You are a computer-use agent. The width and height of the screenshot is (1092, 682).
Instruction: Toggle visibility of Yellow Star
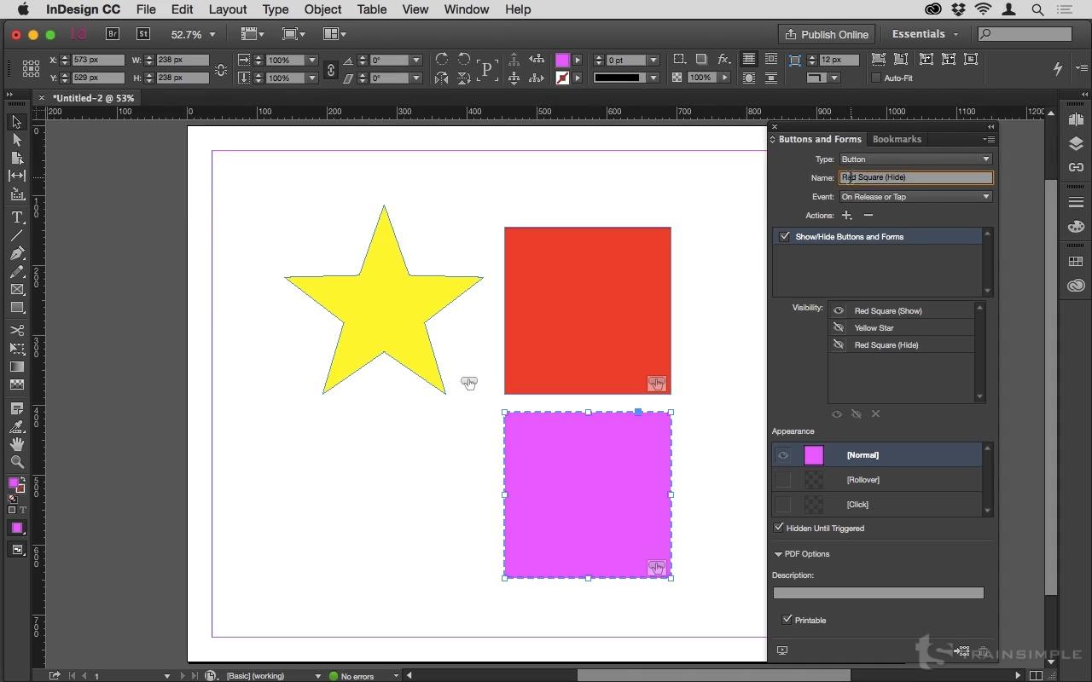(839, 327)
